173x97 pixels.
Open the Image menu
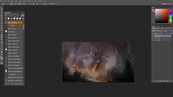pyautogui.click(x=12, y=1)
